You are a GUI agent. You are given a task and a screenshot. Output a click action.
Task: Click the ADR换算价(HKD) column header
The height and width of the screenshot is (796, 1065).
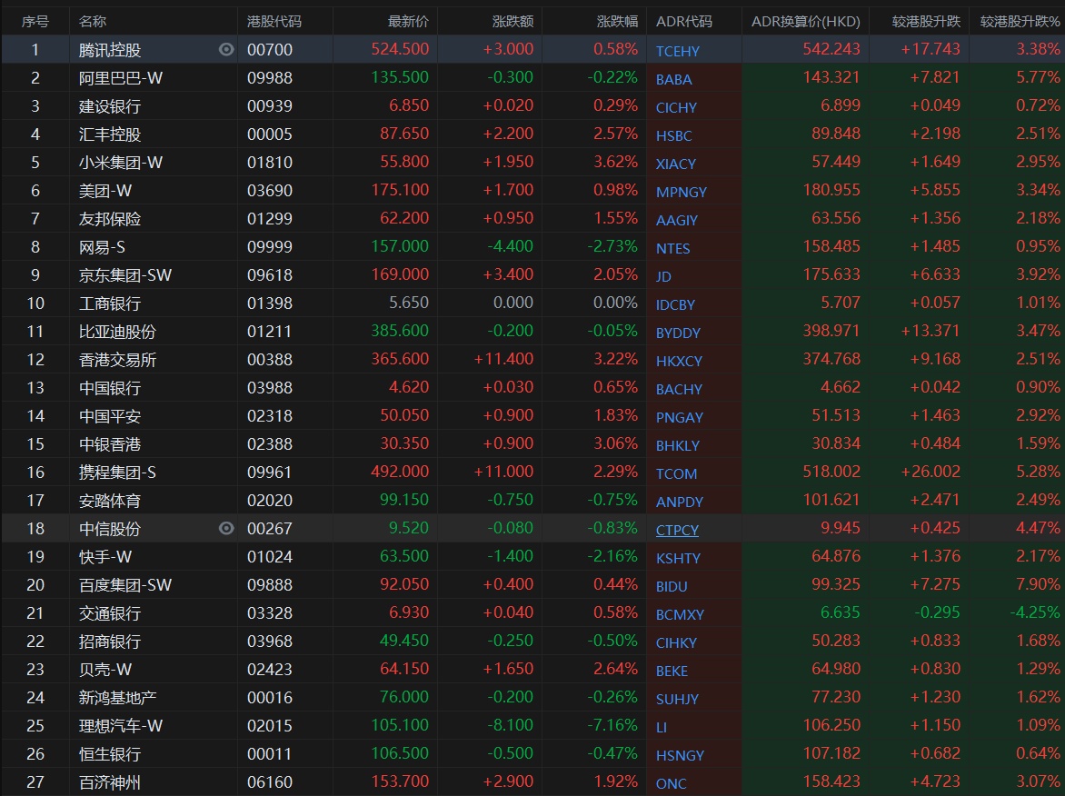point(804,21)
